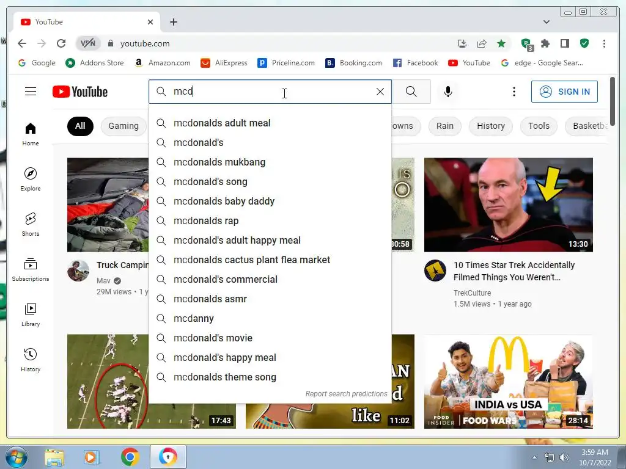Open the extensions puzzle icon
Viewport: 626px width, 469px height.
coord(545,43)
